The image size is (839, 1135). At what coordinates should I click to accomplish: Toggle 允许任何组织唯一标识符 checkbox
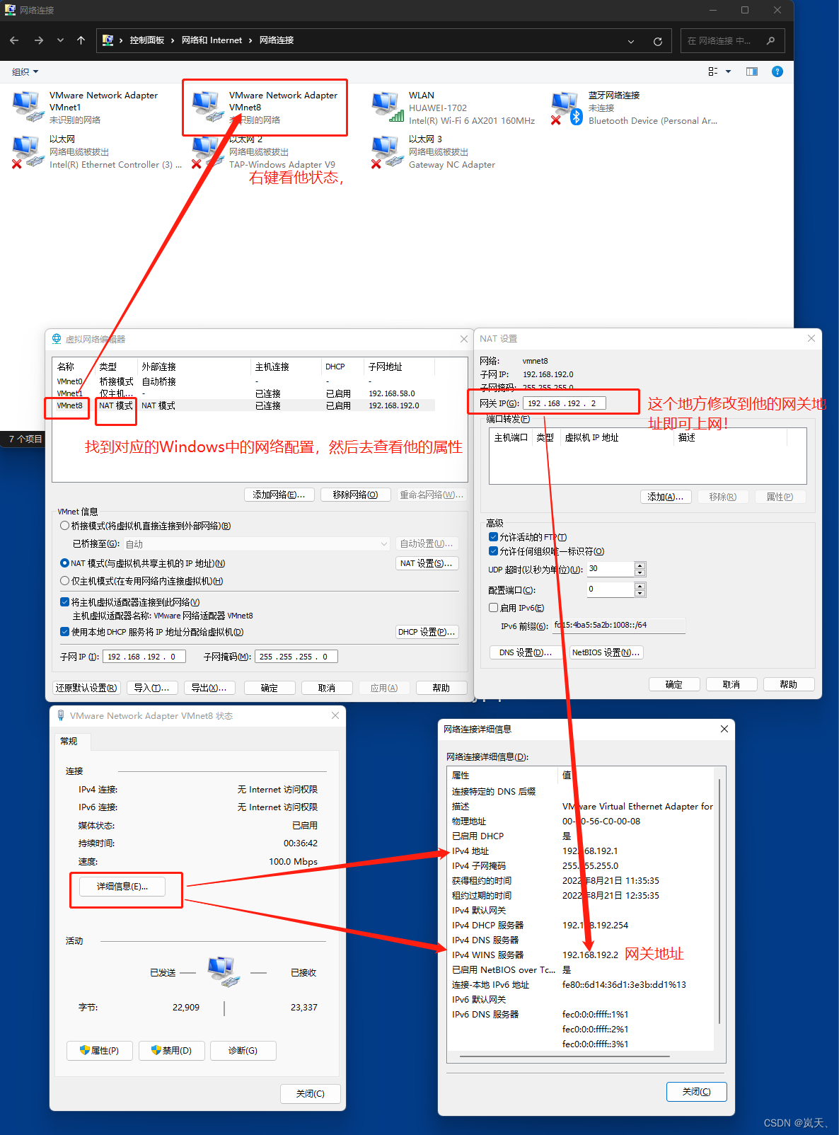[494, 551]
